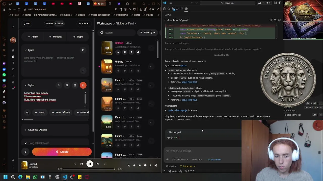Viewport: 323px width, 181px height.
Task: Open the app.js (line 922) reference link
Action: click(189, 82)
